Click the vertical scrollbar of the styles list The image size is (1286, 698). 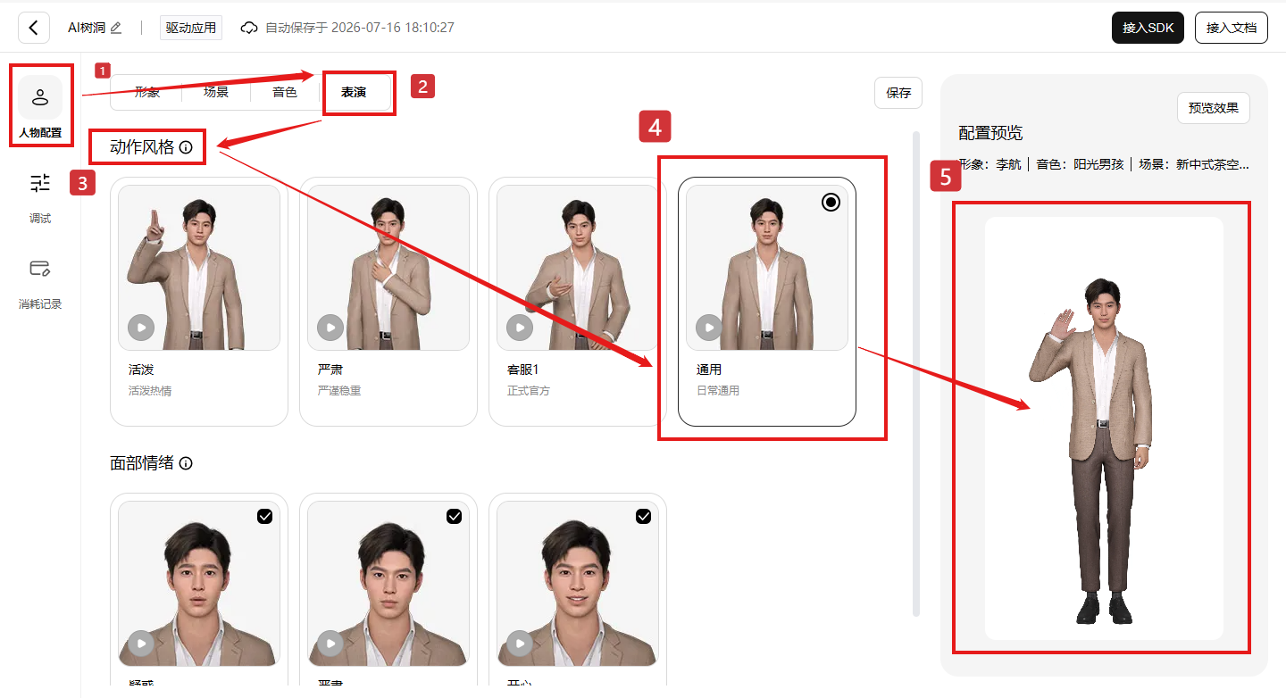pos(915,373)
